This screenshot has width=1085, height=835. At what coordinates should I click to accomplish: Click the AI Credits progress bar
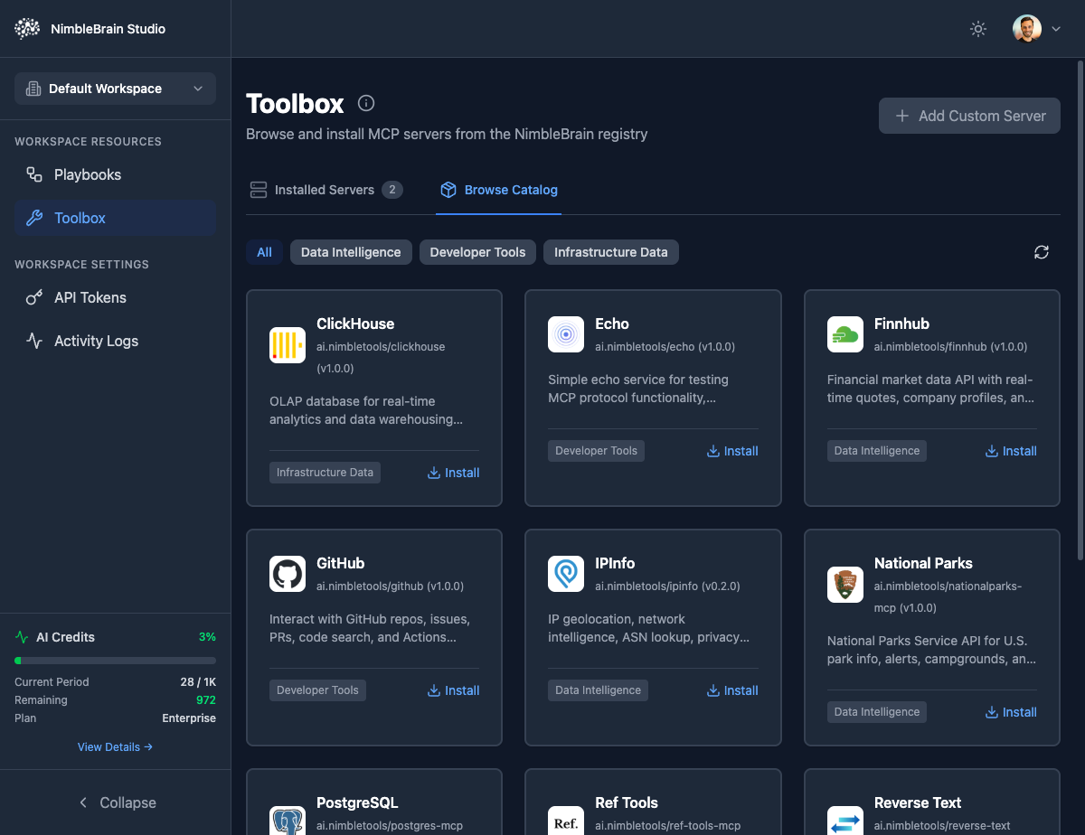pos(115,661)
